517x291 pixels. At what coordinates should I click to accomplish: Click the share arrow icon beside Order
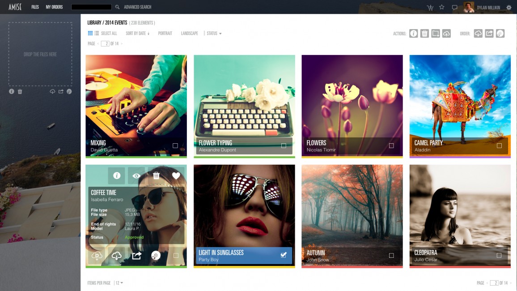point(489,33)
